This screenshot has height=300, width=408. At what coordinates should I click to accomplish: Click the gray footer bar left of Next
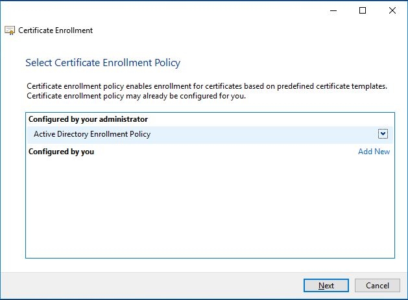(152, 286)
